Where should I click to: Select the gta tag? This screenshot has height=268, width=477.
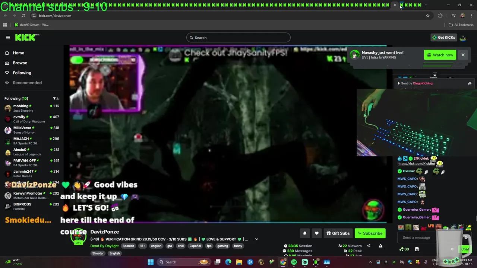pos(170,246)
